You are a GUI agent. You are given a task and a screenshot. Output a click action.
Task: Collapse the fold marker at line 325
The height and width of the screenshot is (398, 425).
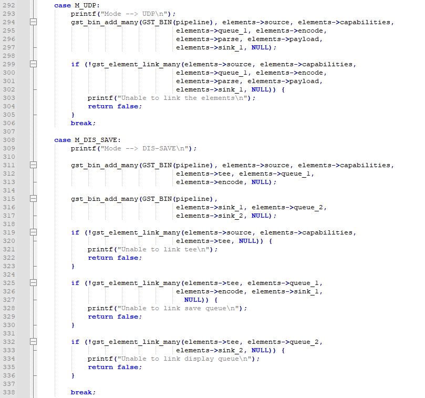pos(33,283)
